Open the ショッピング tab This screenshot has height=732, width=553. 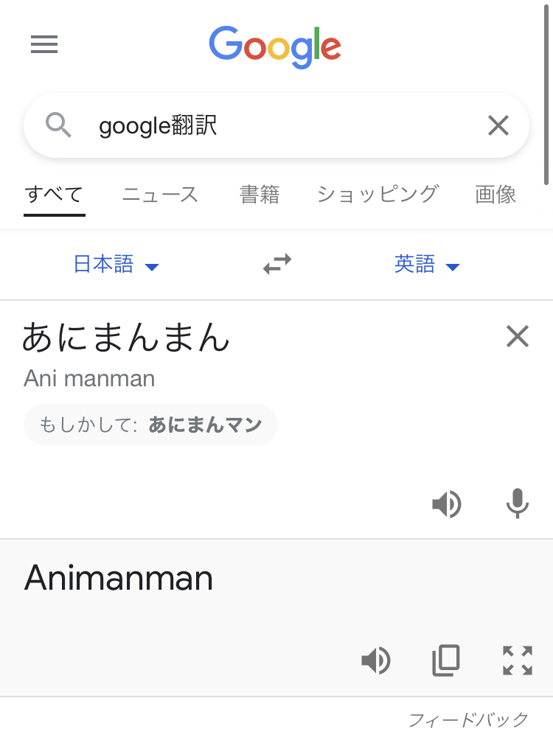(x=378, y=195)
